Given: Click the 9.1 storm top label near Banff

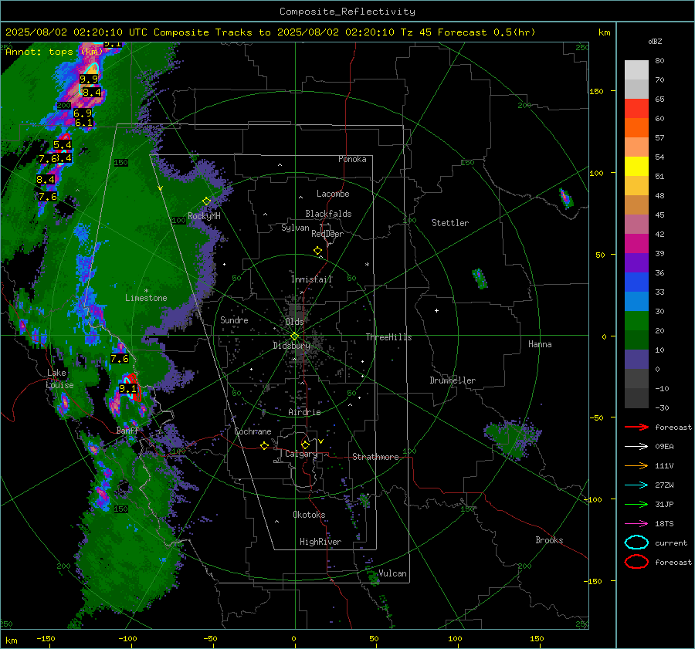Looking at the screenshot, I should coord(128,389).
